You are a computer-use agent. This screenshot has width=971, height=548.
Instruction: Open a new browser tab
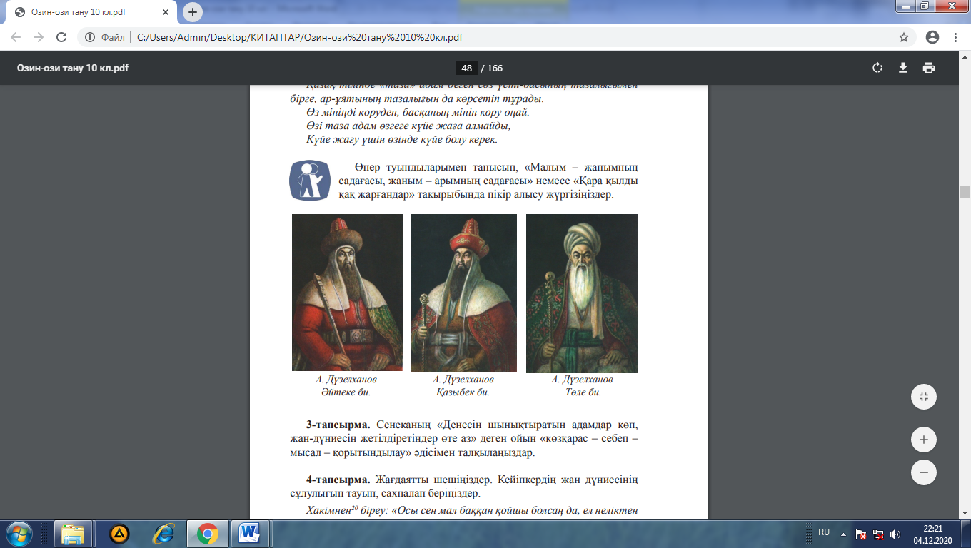pyautogui.click(x=192, y=12)
